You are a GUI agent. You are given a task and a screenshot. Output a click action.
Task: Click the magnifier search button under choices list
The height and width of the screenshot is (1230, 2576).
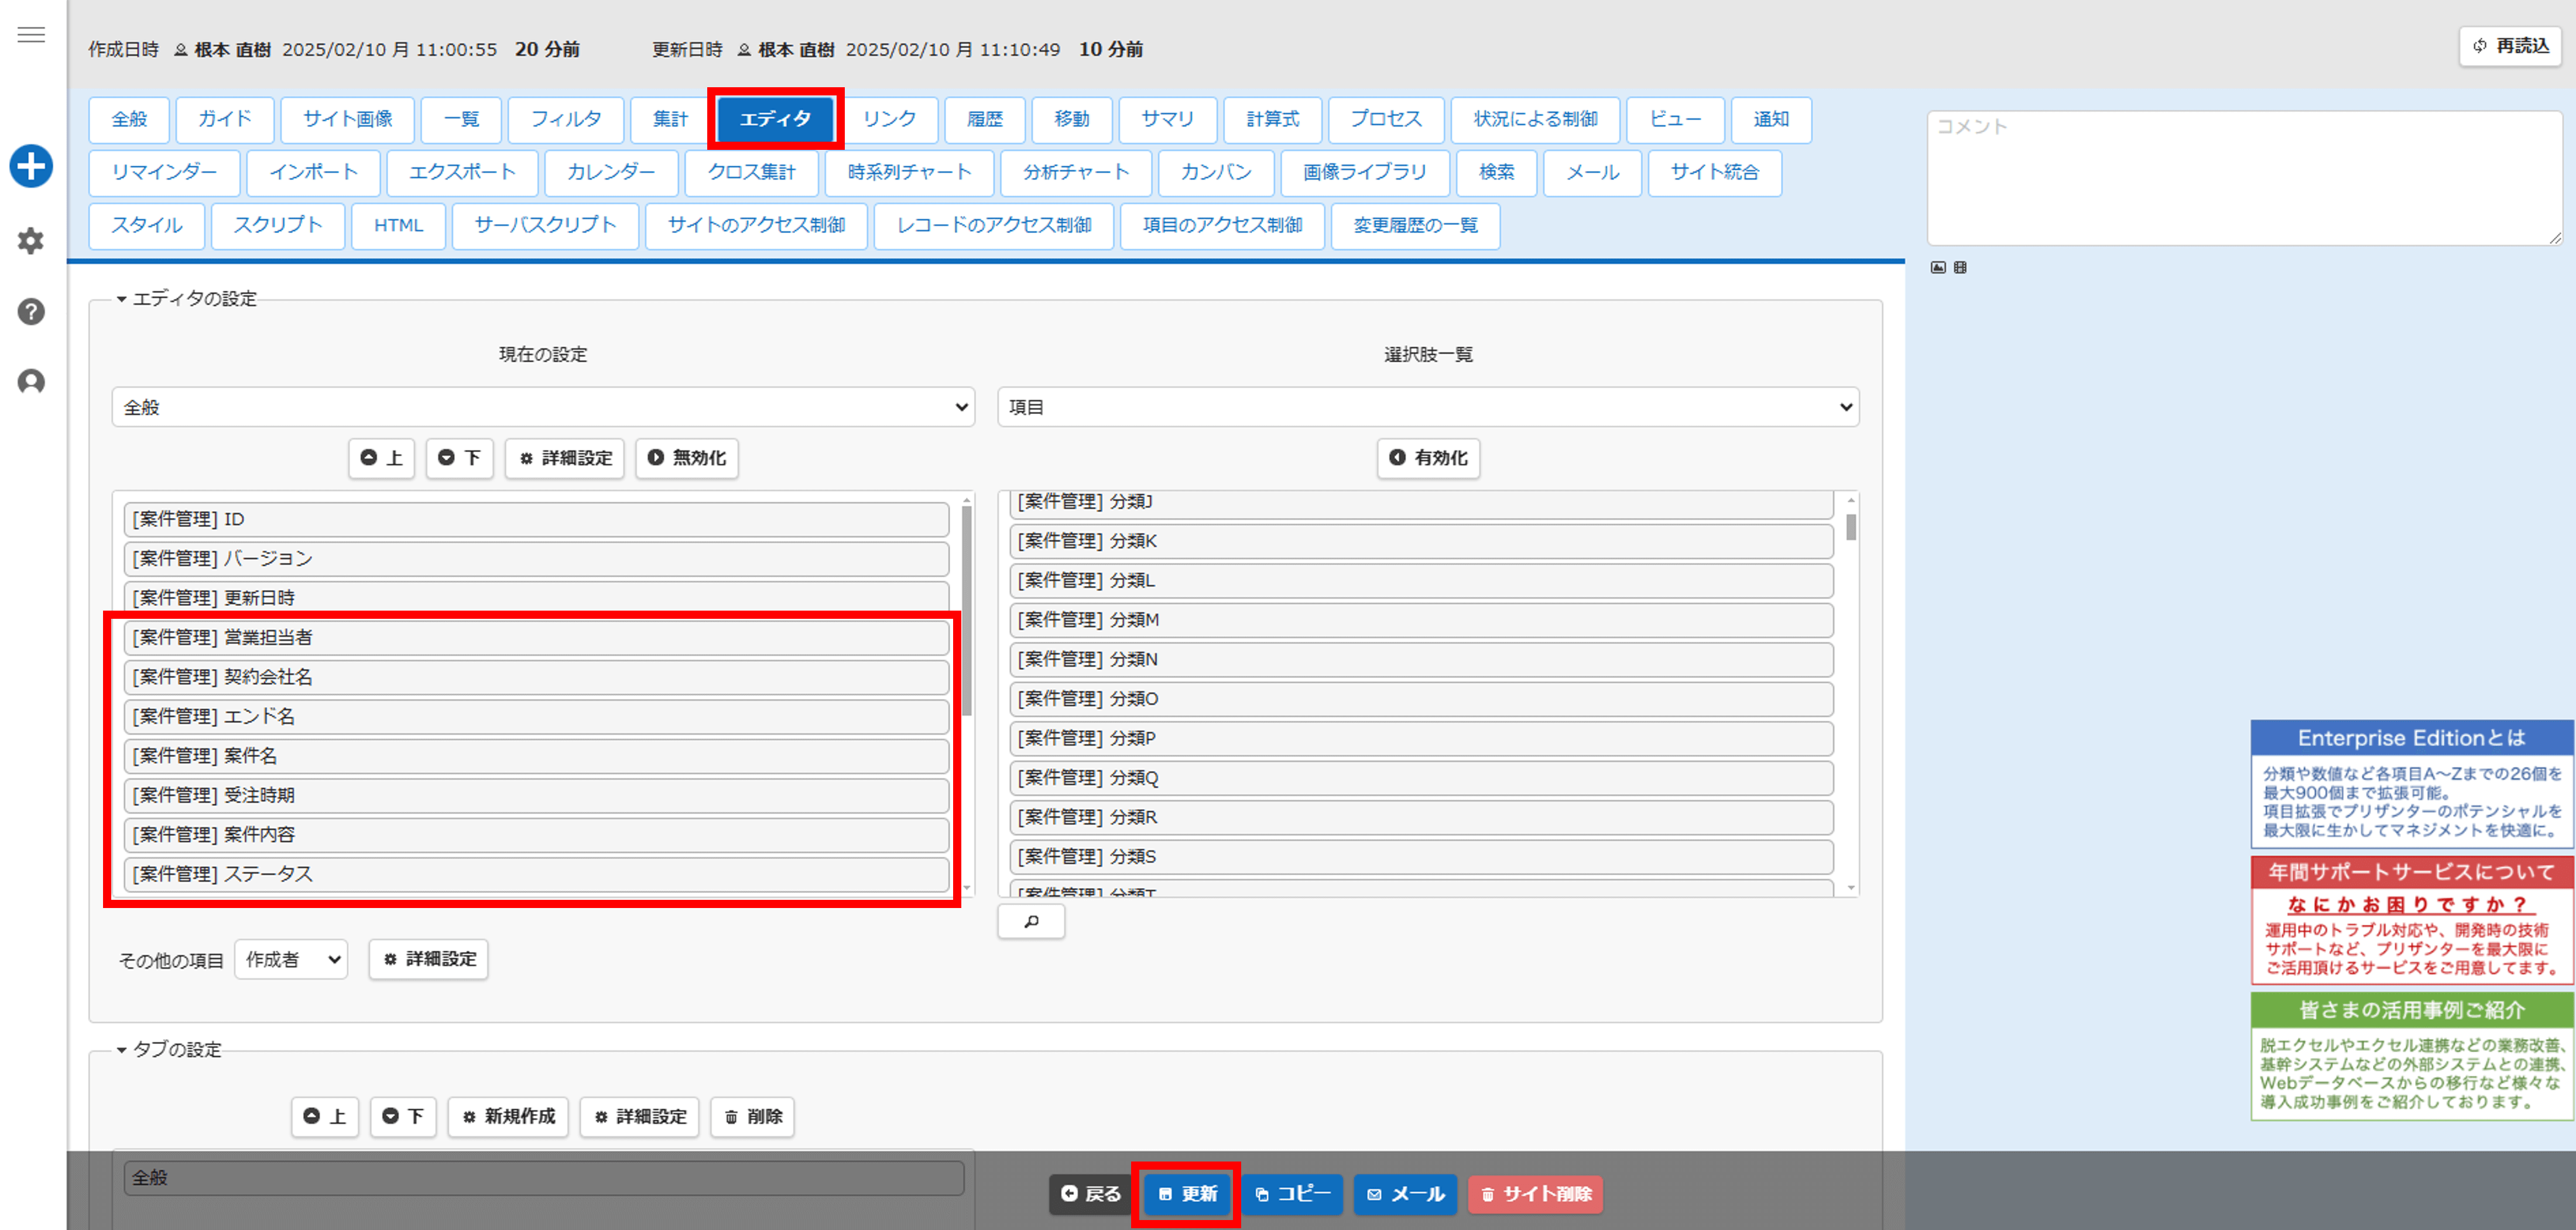1031,921
